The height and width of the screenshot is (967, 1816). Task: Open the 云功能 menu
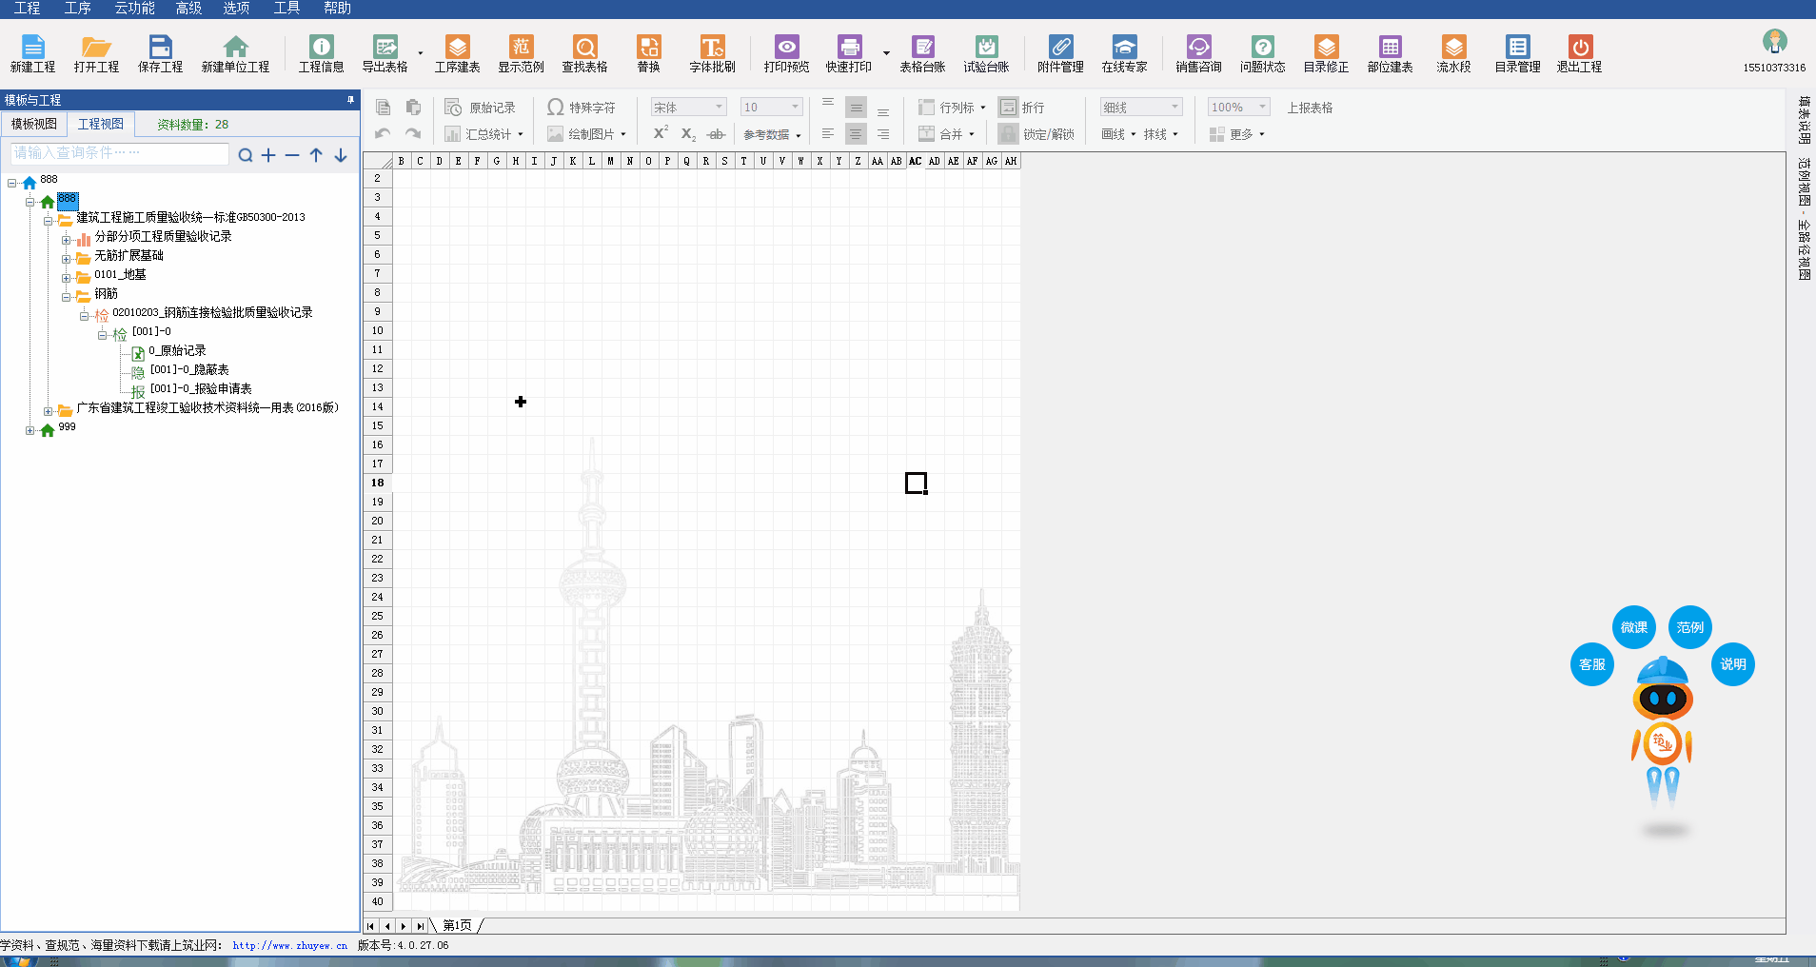click(134, 9)
